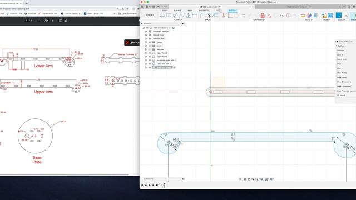Switch to the MESH tab
The width and height of the screenshot is (356, 200).
coord(190,11)
